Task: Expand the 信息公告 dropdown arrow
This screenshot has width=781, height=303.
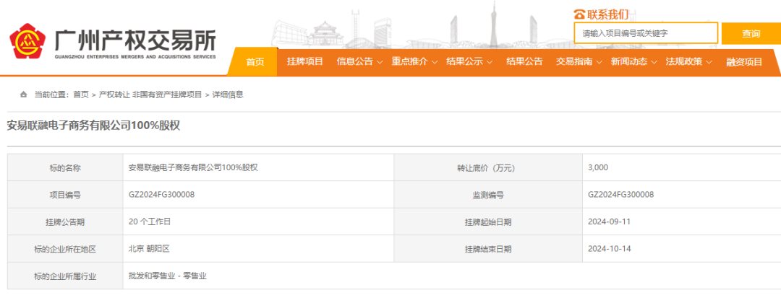Action: point(380,62)
